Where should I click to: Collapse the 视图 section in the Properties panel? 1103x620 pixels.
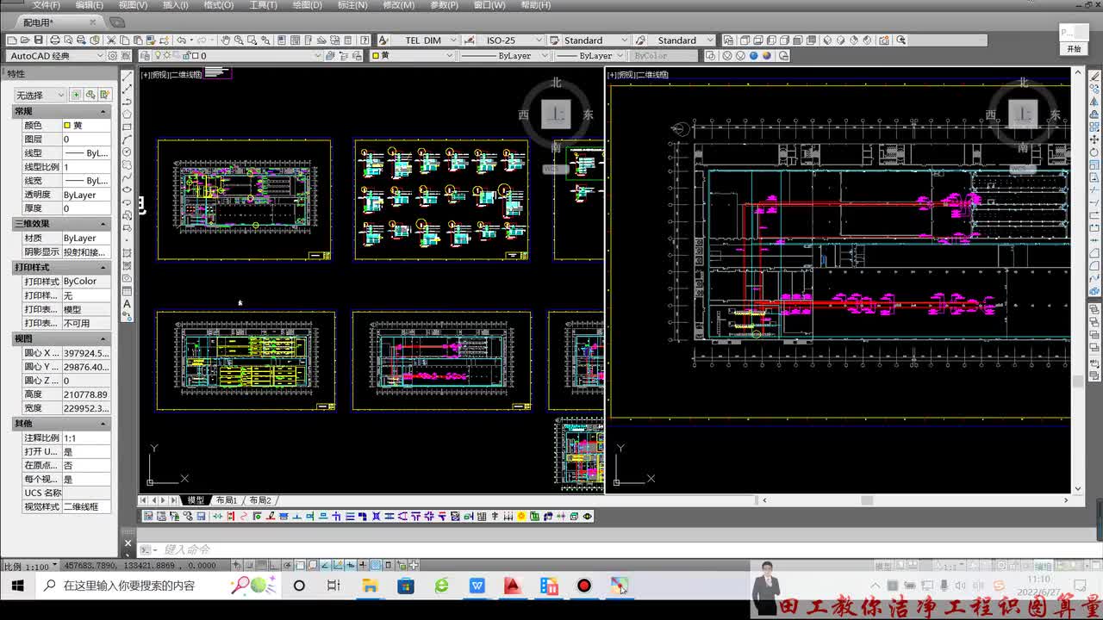pos(103,338)
